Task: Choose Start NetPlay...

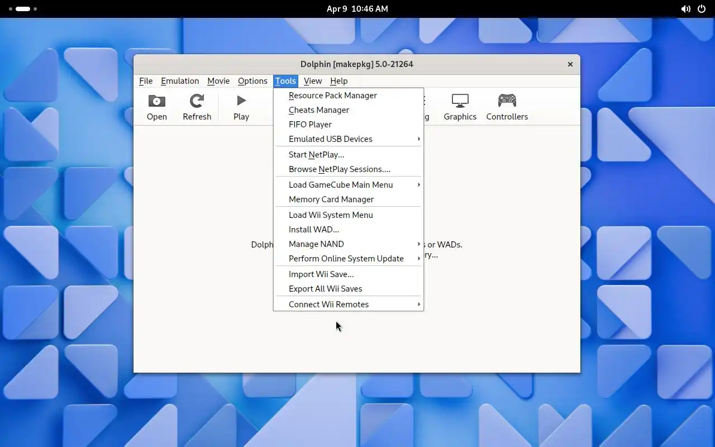Action: (x=349, y=155)
